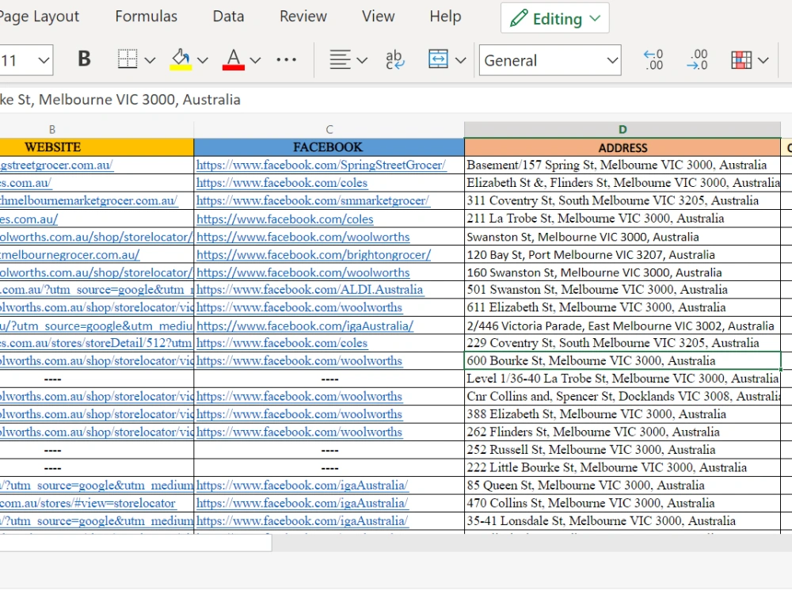
Task: Toggle wrap text icon
Action: click(394, 59)
